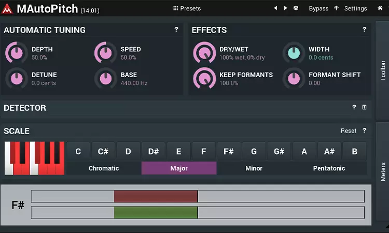The image size is (389, 233).
Task: Click the random preset dice icon
Action: (x=296, y=8)
